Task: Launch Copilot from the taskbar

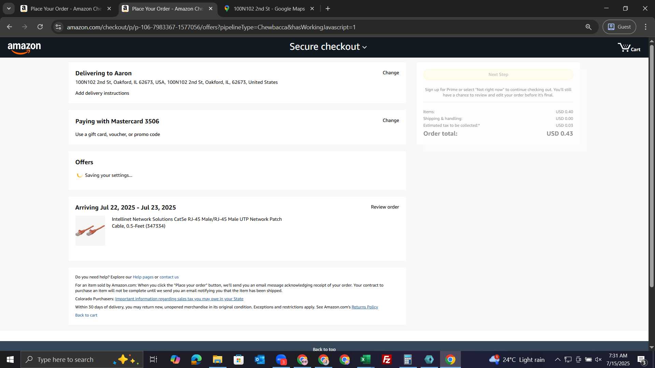Action: tap(175, 359)
